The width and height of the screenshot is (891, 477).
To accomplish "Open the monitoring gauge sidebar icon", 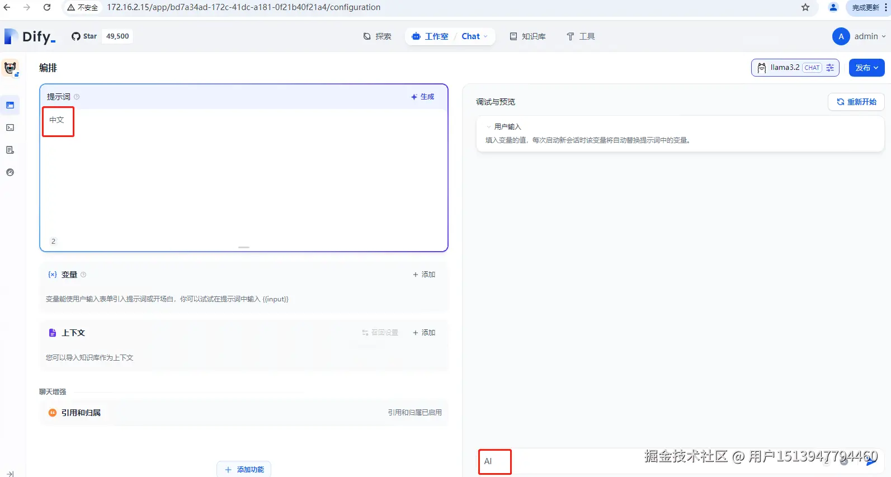I will click(10, 172).
